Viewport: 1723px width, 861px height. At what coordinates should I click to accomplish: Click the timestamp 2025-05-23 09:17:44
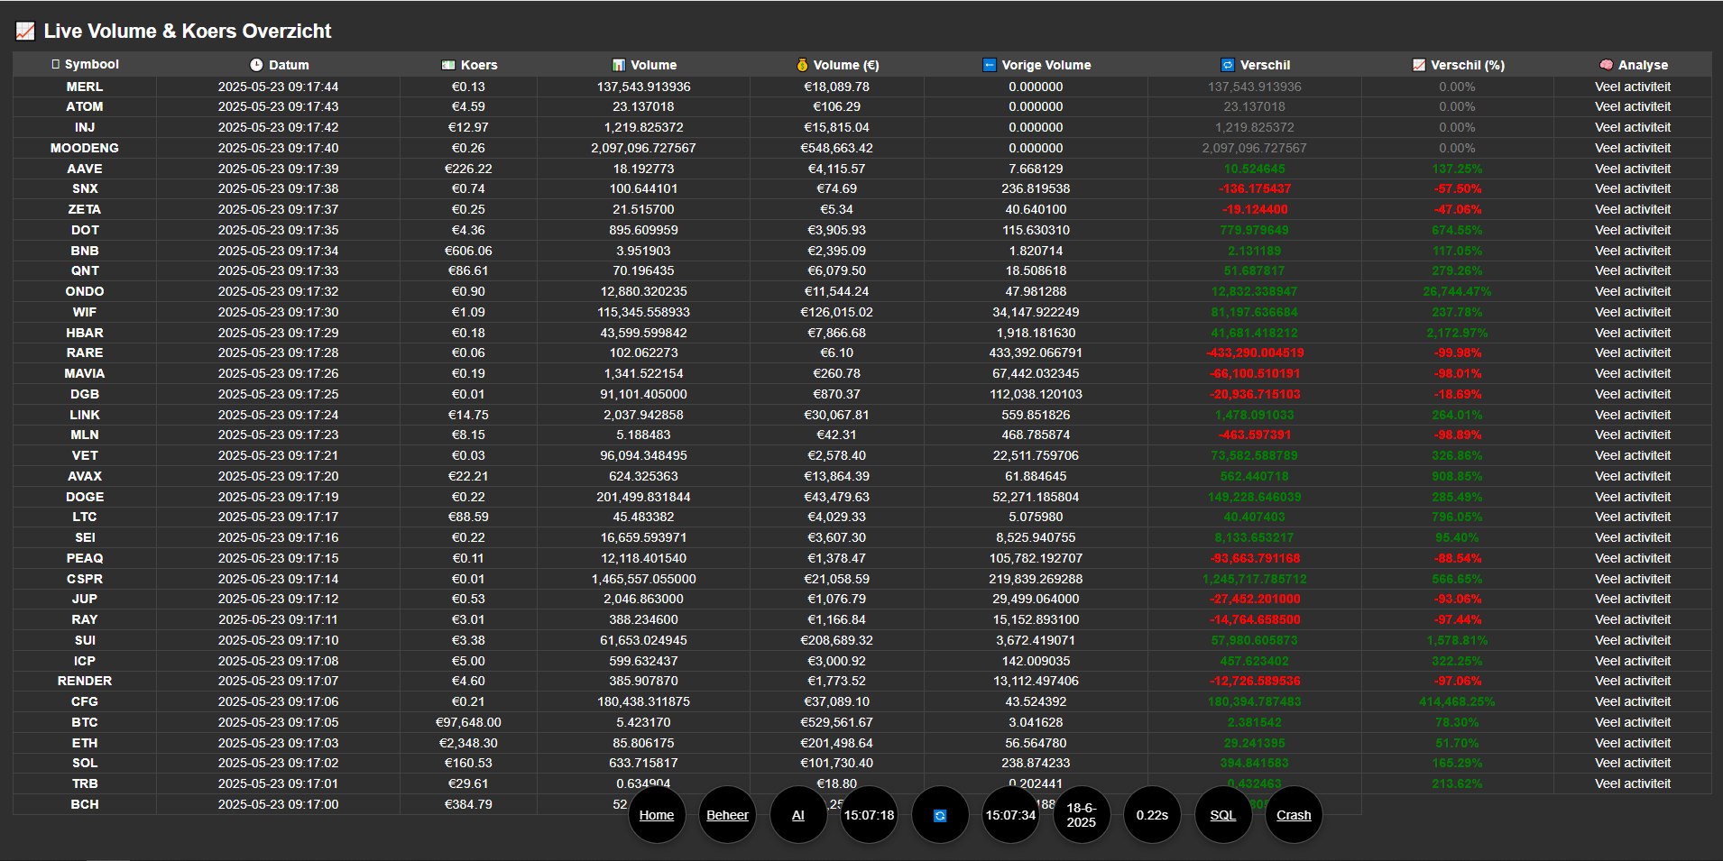(279, 87)
